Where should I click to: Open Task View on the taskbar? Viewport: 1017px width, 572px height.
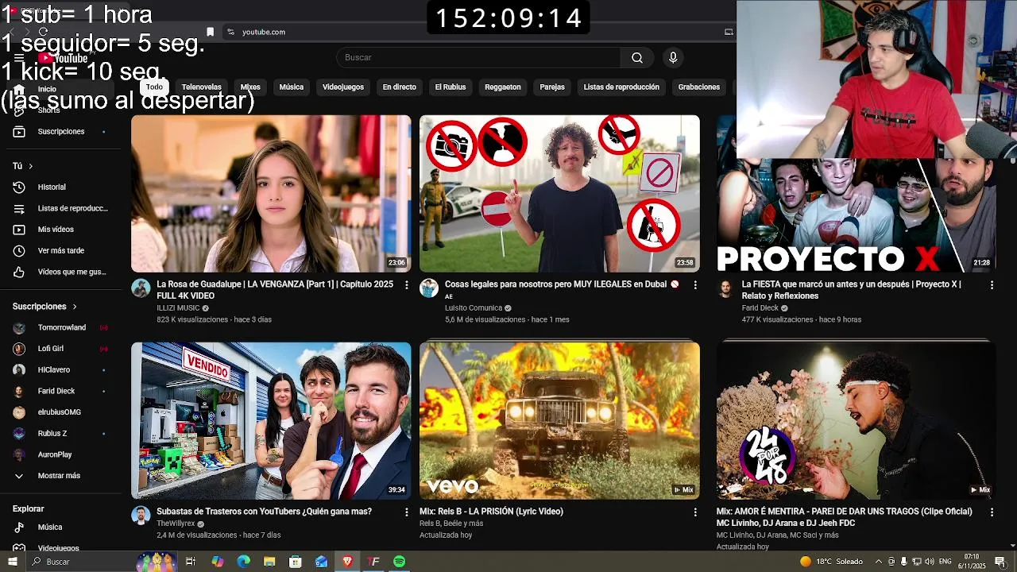(x=191, y=562)
